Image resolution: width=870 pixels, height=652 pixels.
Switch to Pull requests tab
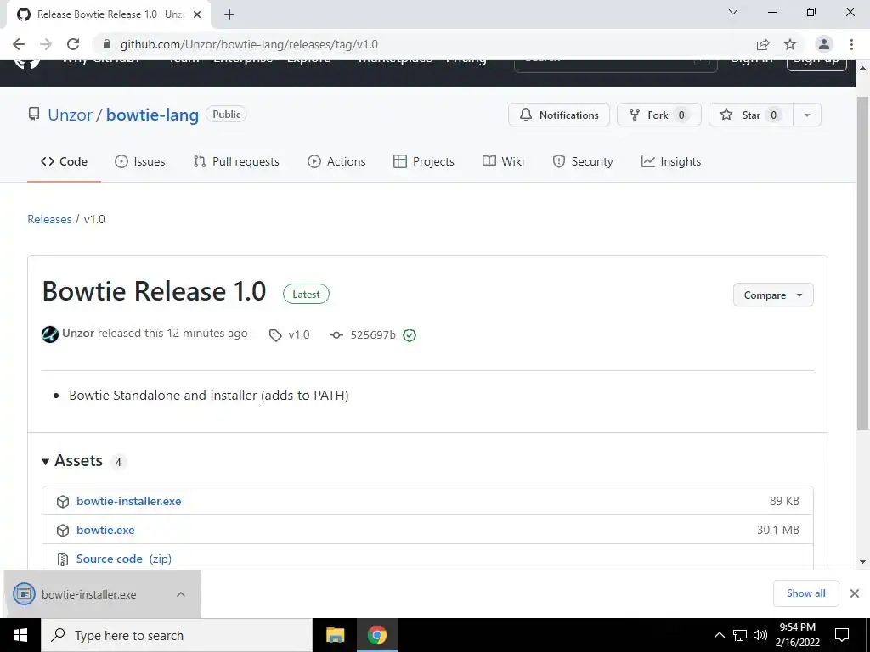tap(236, 161)
